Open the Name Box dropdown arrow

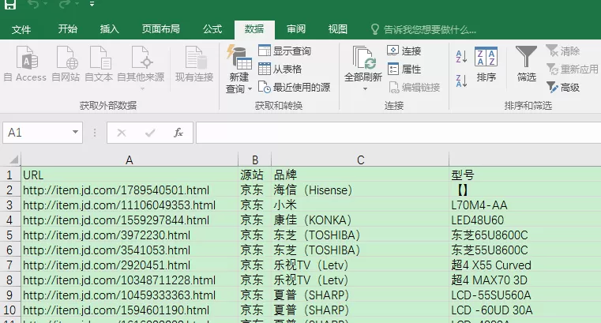click(x=76, y=132)
